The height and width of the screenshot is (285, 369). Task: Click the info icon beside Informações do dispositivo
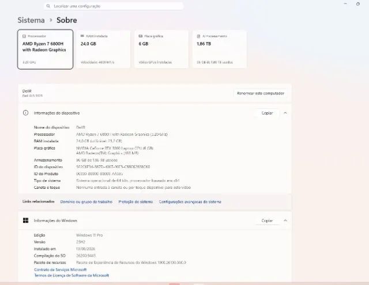coord(25,113)
